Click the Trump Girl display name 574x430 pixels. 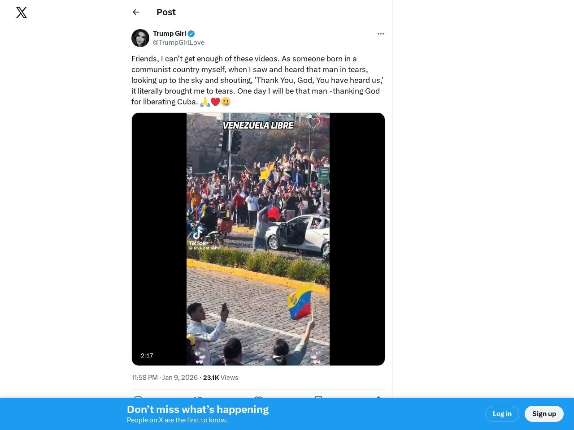[170, 34]
